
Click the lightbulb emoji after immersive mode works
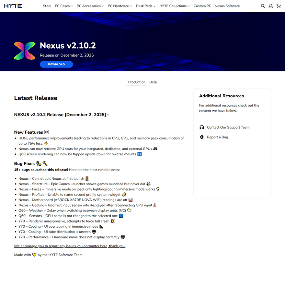click(158, 189)
